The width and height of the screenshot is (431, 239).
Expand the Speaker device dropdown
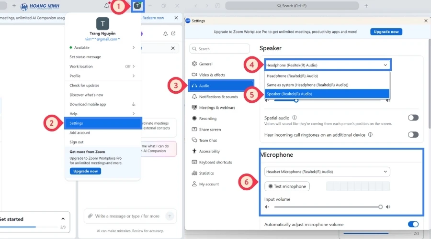click(328, 65)
